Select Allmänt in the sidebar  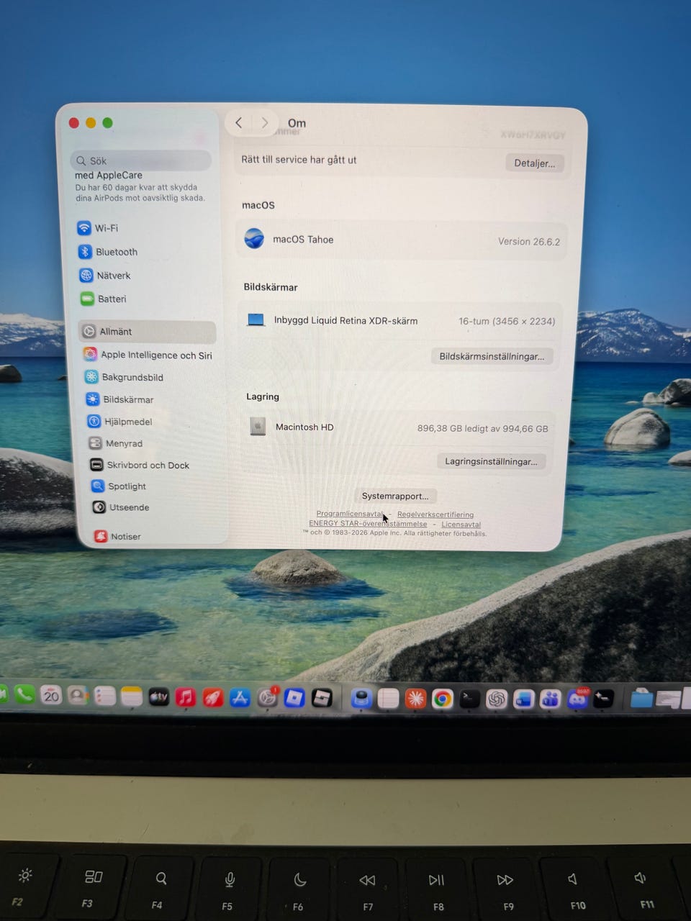(x=147, y=332)
